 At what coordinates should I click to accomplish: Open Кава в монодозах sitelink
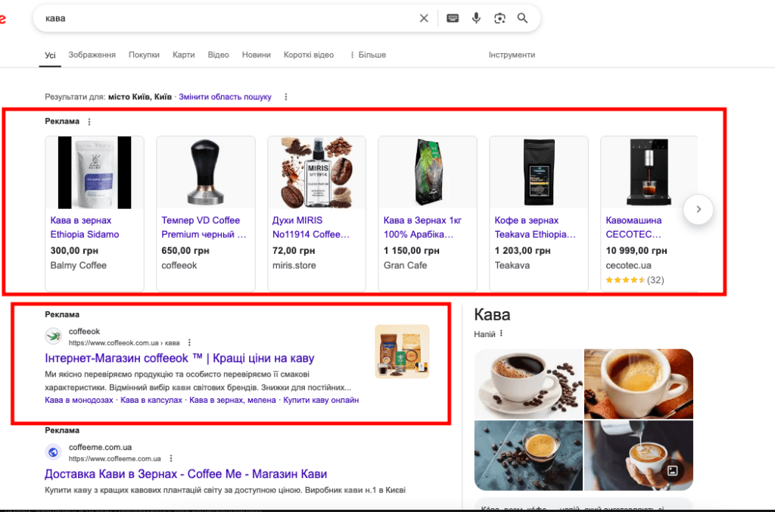[79, 400]
